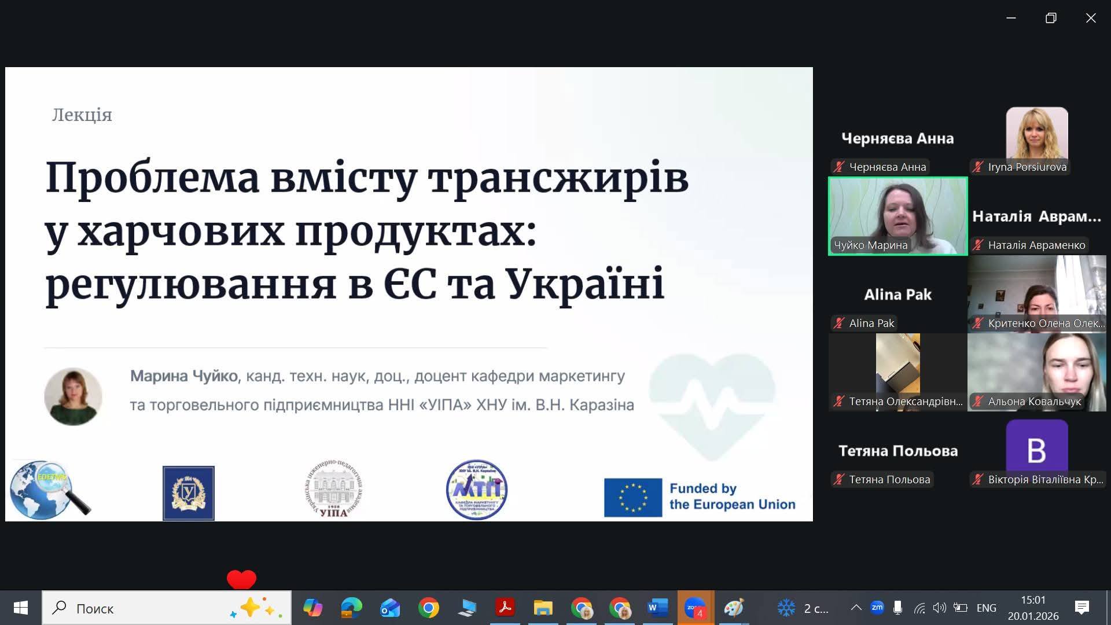This screenshot has width=1111, height=625.
Task: Click the Поиск taskbar search box
Action: click(x=145, y=608)
